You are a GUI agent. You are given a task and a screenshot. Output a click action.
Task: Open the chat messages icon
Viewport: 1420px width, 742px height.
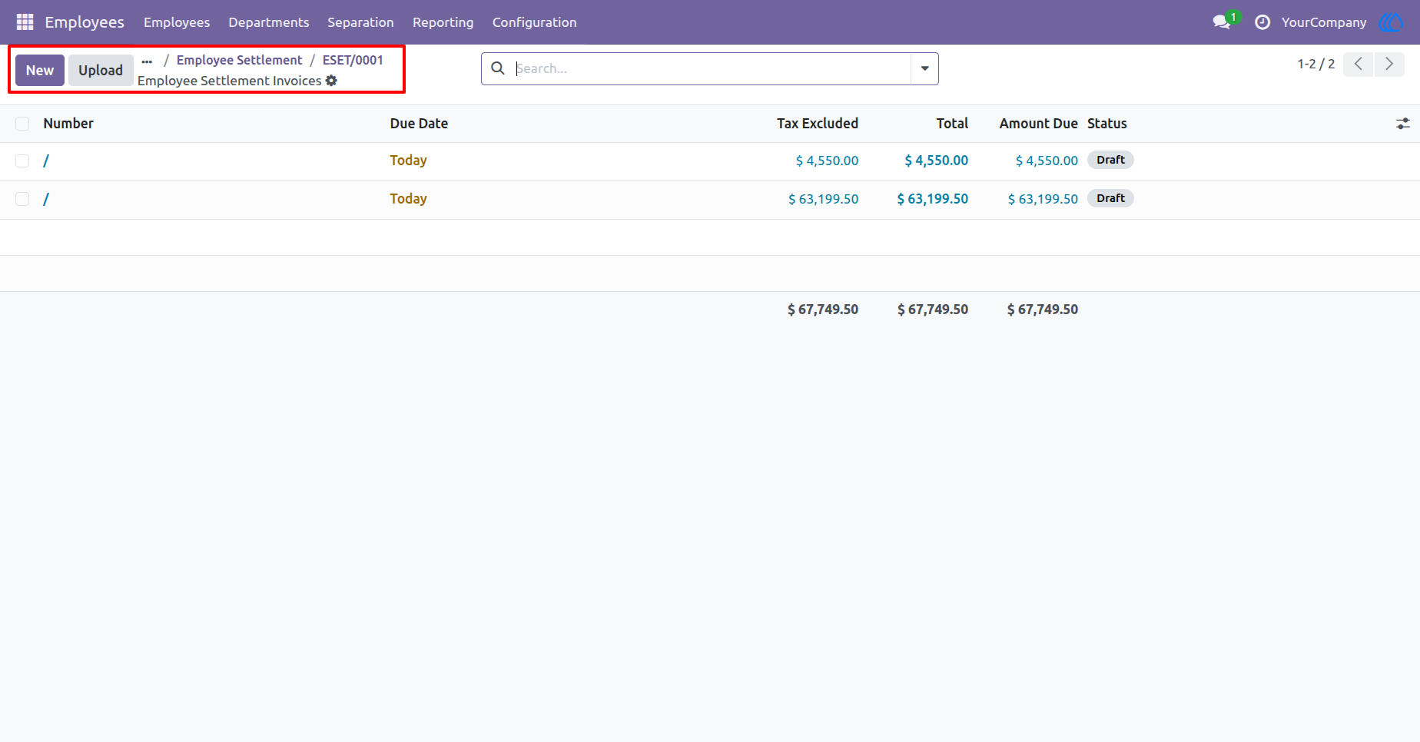(1222, 22)
